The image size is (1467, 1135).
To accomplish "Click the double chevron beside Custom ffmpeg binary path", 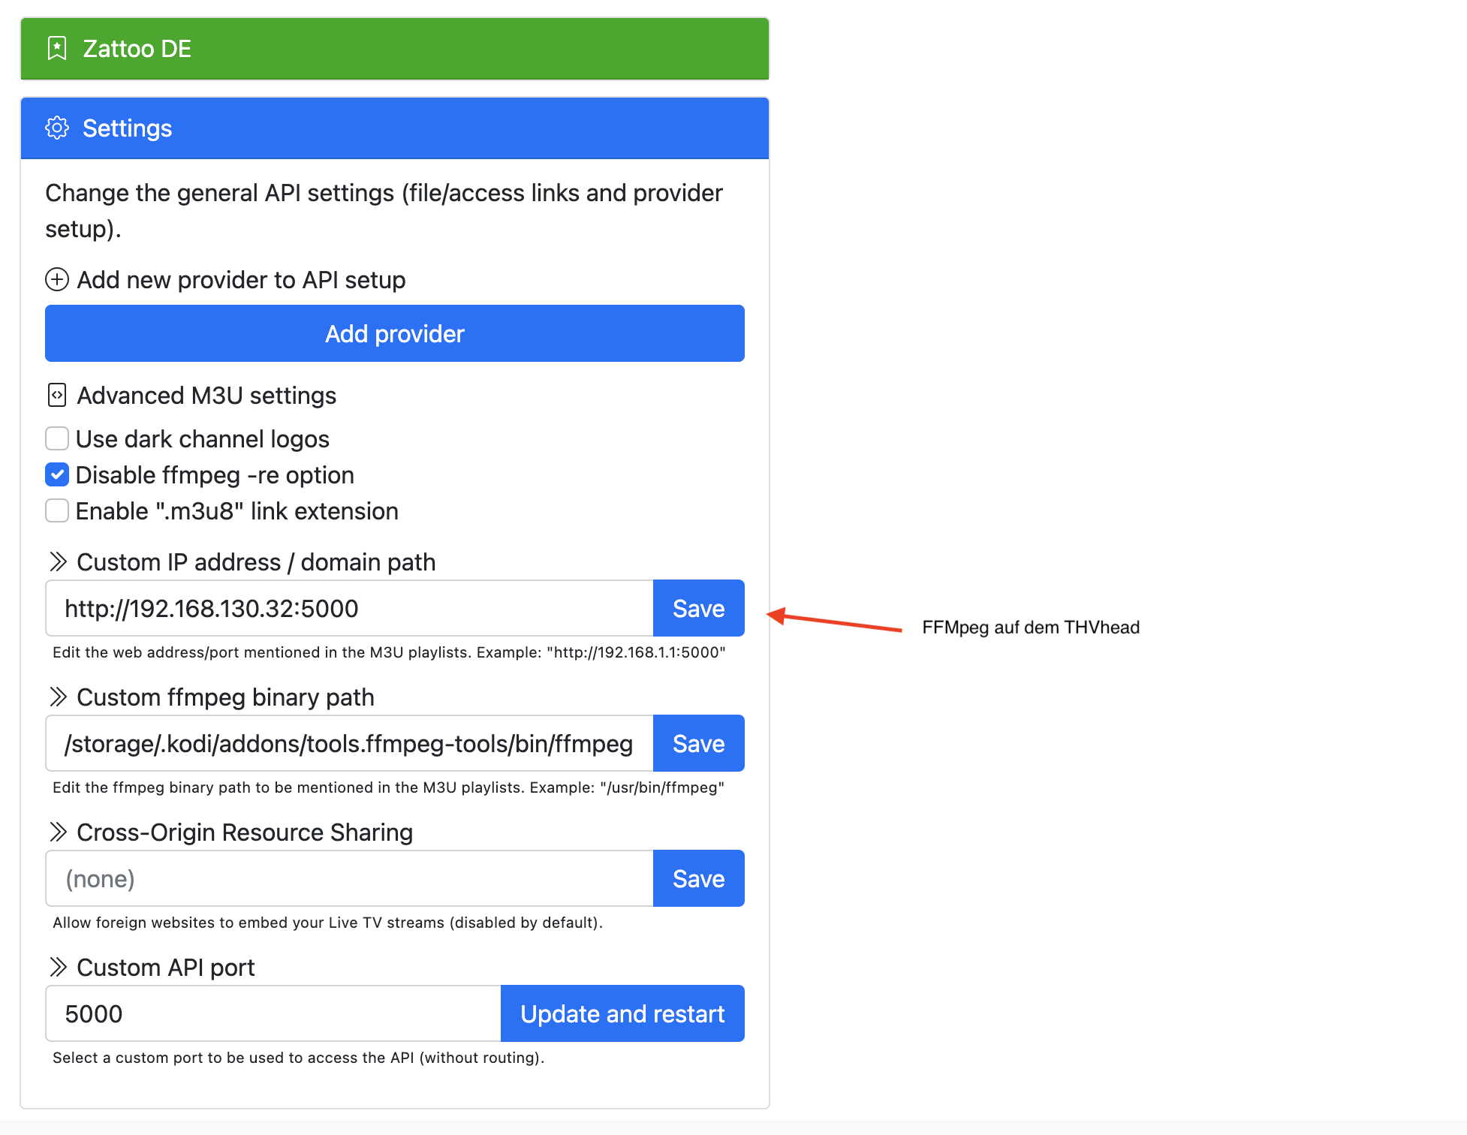I will pos(58,697).
